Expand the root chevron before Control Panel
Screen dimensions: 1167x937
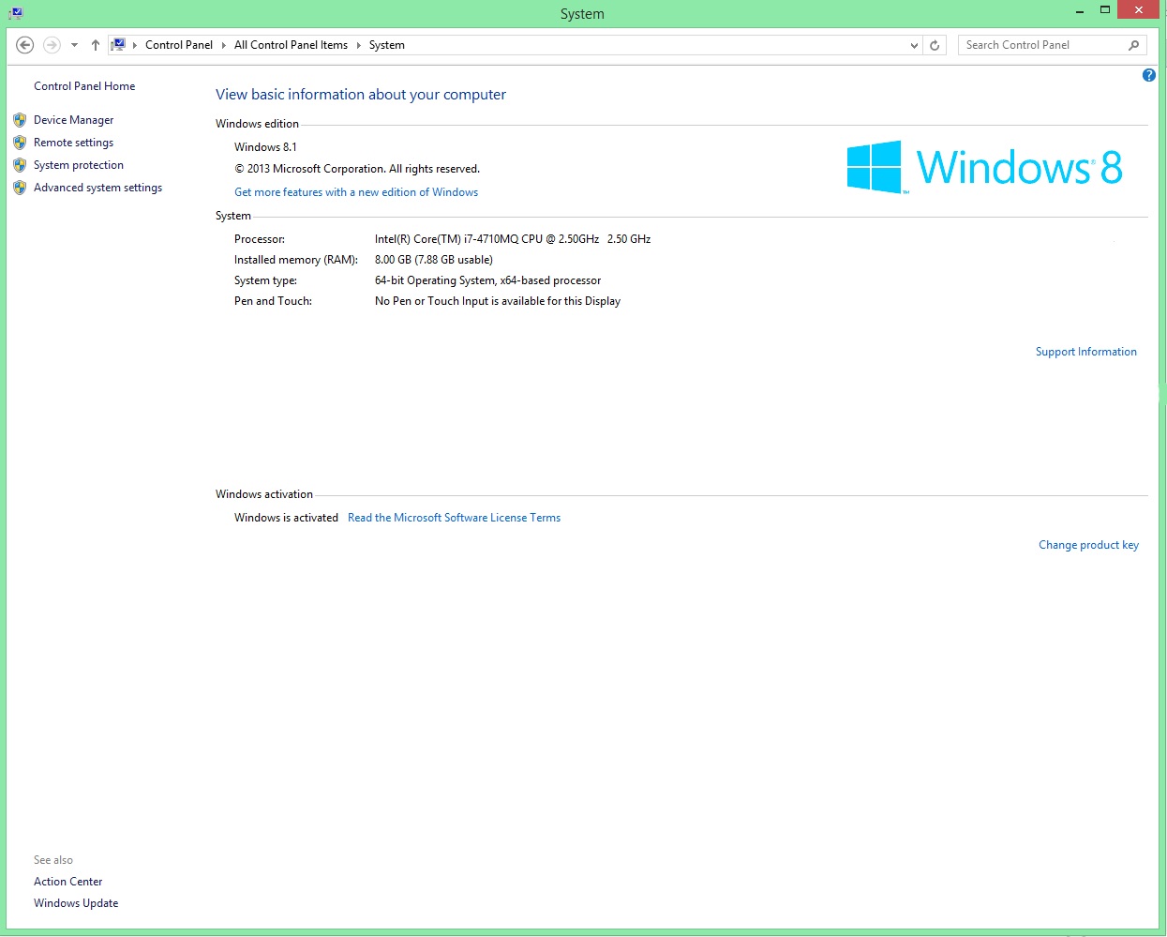[x=135, y=45]
